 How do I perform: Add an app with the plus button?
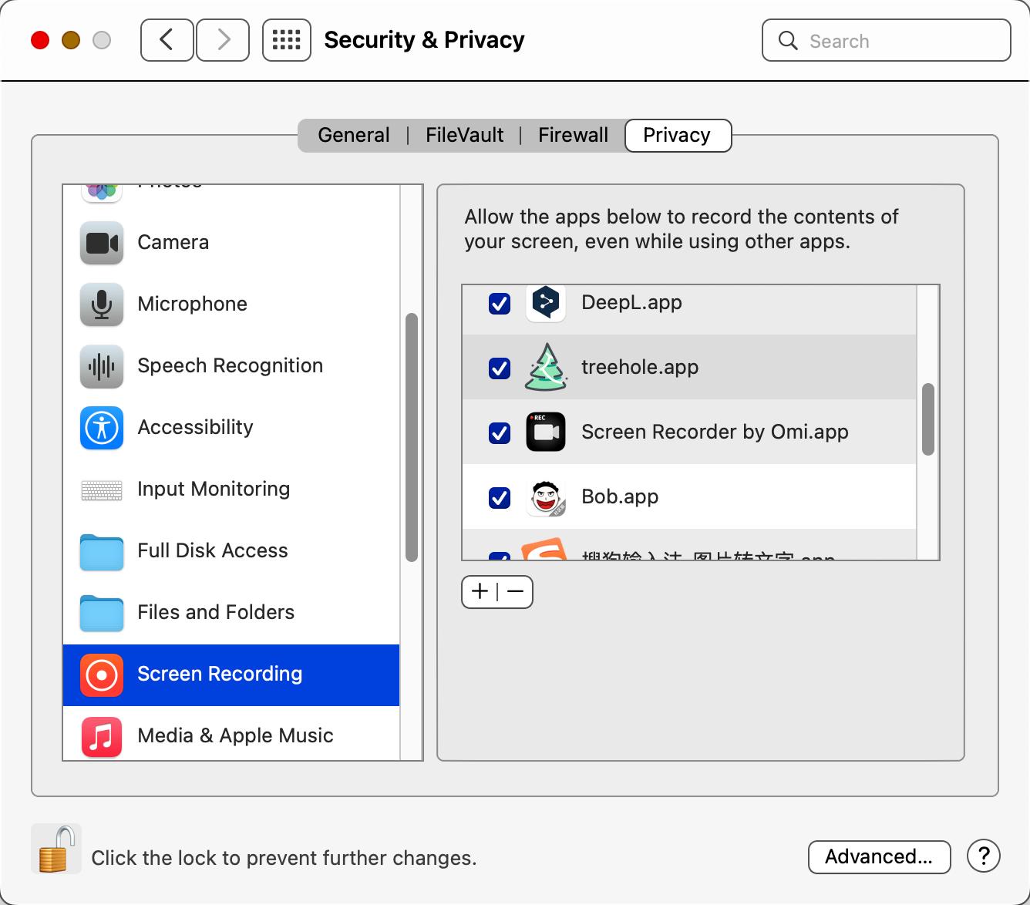click(x=480, y=591)
